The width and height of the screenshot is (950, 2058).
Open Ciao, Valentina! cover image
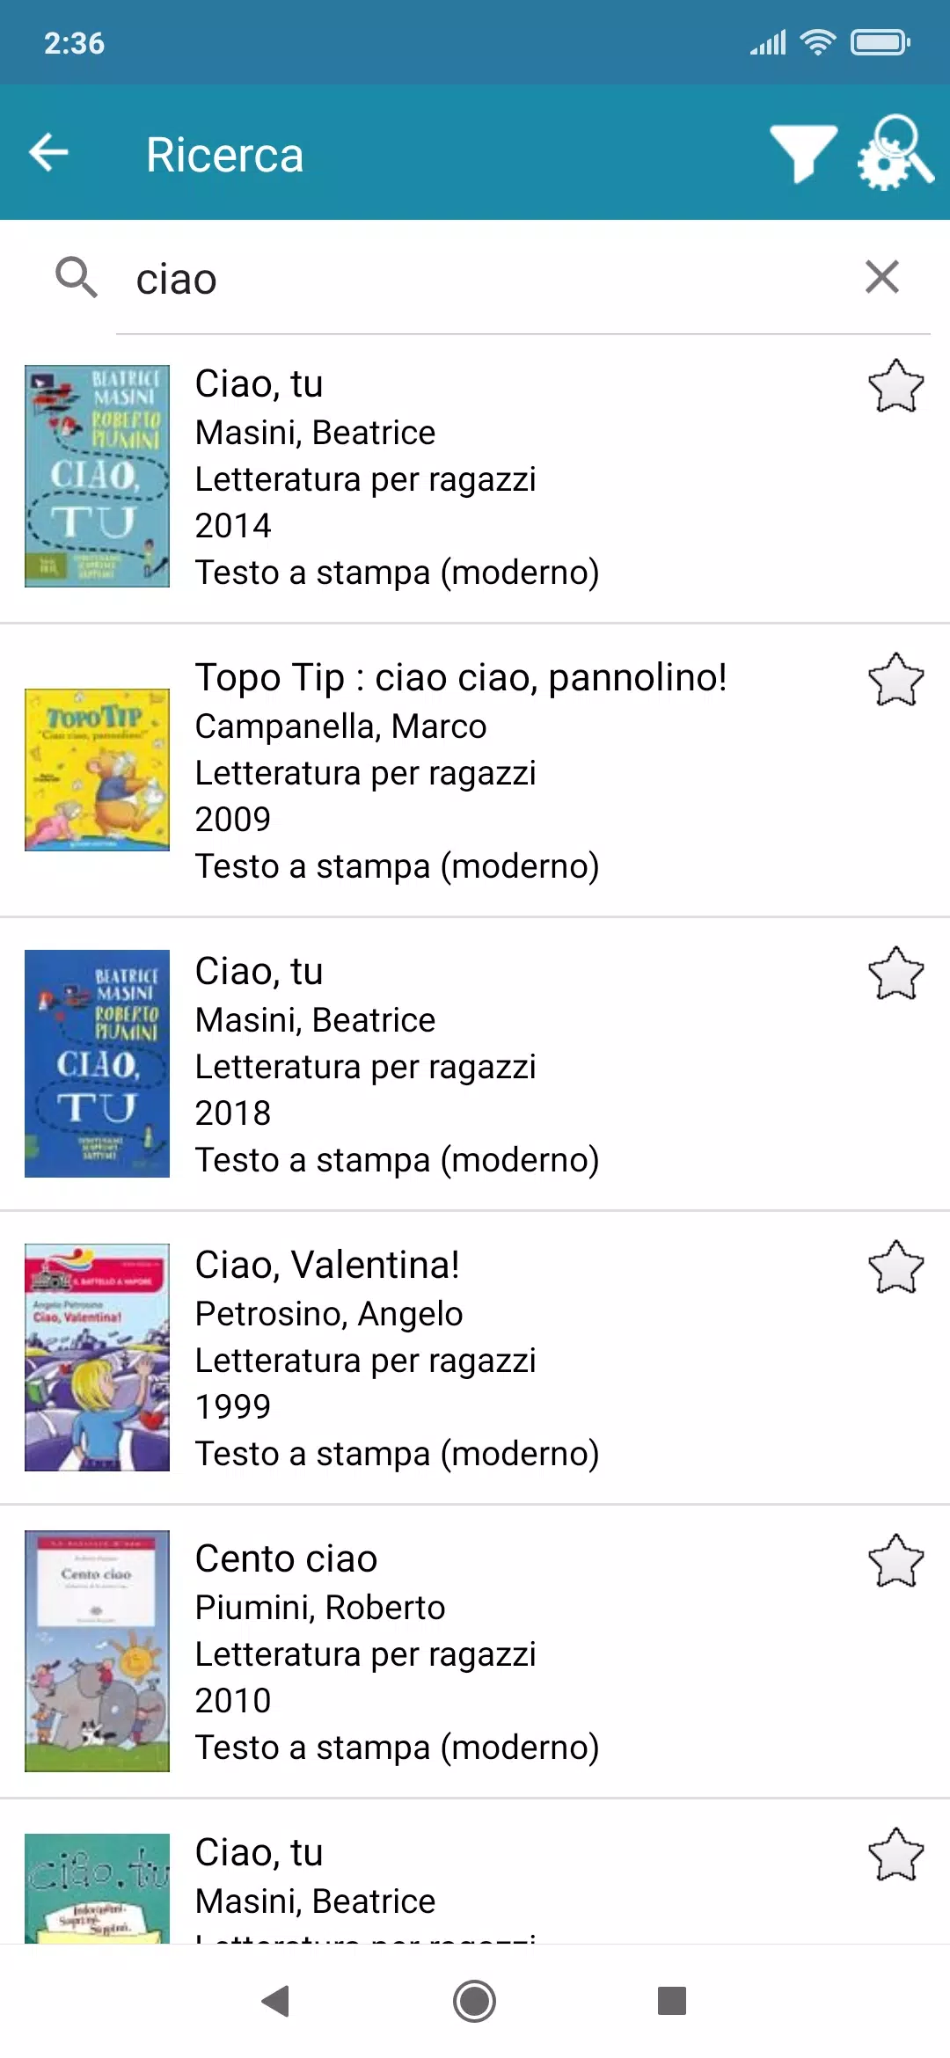97,1357
